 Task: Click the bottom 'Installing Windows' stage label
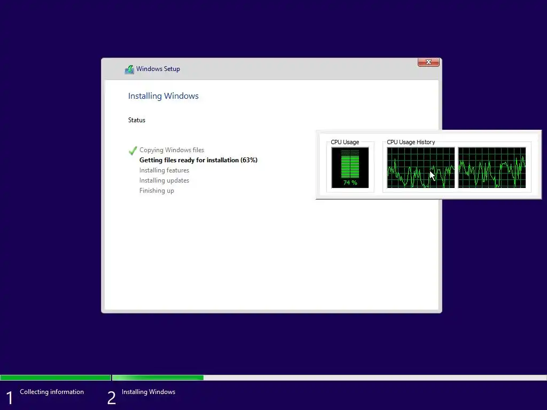click(149, 392)
